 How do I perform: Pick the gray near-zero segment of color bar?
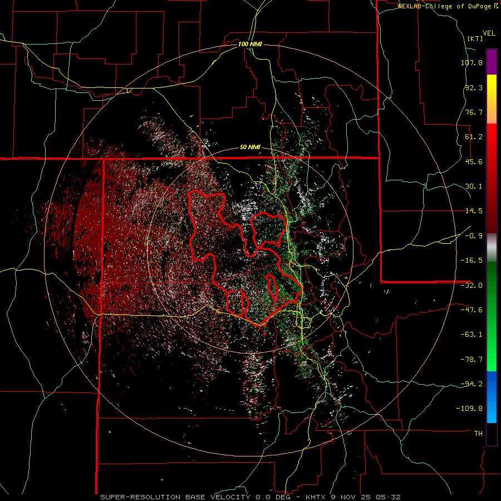(x=492, y=248)
